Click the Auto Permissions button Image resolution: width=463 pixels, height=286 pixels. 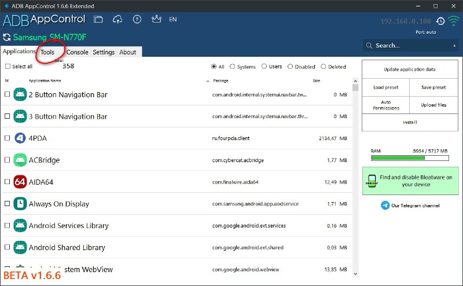(x=385, y=105)
